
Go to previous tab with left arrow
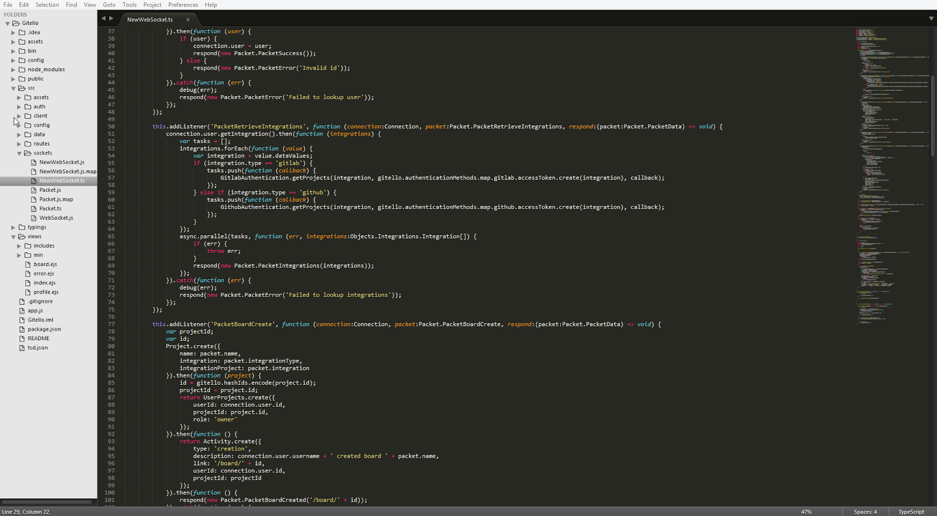point(103,18)
